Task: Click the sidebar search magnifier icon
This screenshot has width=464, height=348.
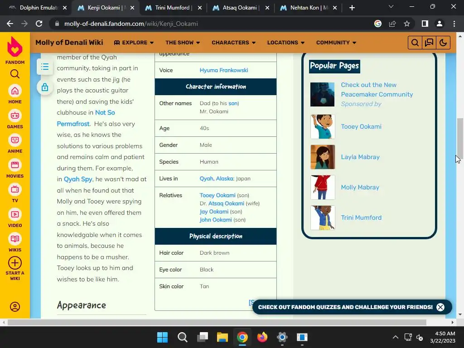Action: click(x=15, y=74)
